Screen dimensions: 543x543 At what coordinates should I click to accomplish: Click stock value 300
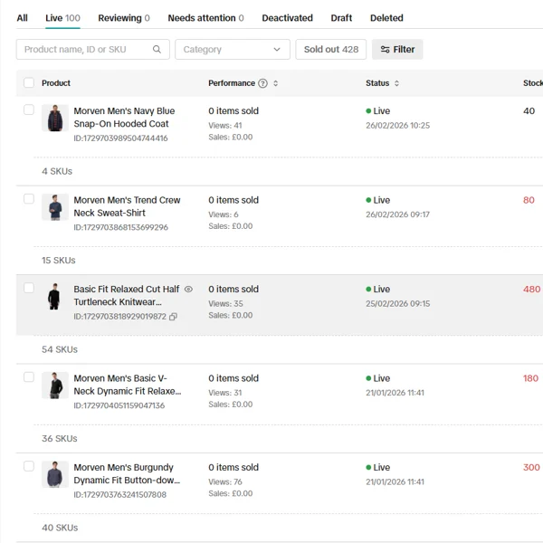click(531, 467)
